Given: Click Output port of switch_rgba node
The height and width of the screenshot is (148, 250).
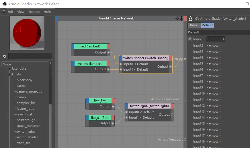Looking at the screenshot, I should (172, 115).
